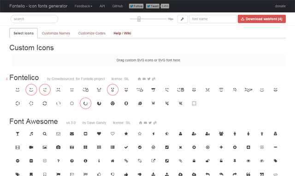The image size is (295, 176).
Task: Select the video camera icon
Action: 31,147
